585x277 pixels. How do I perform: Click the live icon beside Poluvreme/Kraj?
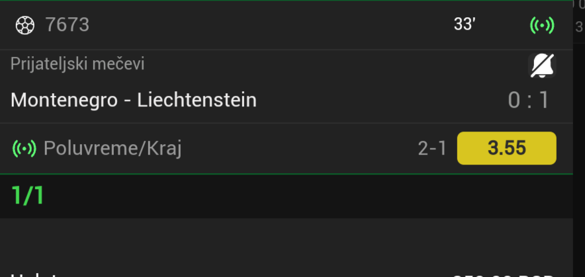pyautogui.click(x=24, y=149)
